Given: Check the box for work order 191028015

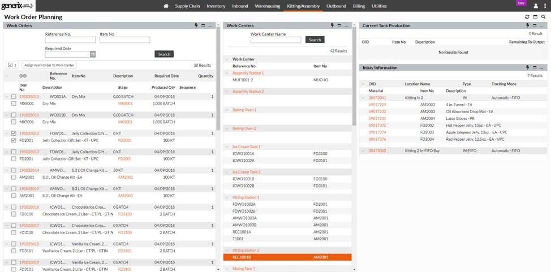Looking at the screenshot, I should pyautogui.click(x=14, y=189).
